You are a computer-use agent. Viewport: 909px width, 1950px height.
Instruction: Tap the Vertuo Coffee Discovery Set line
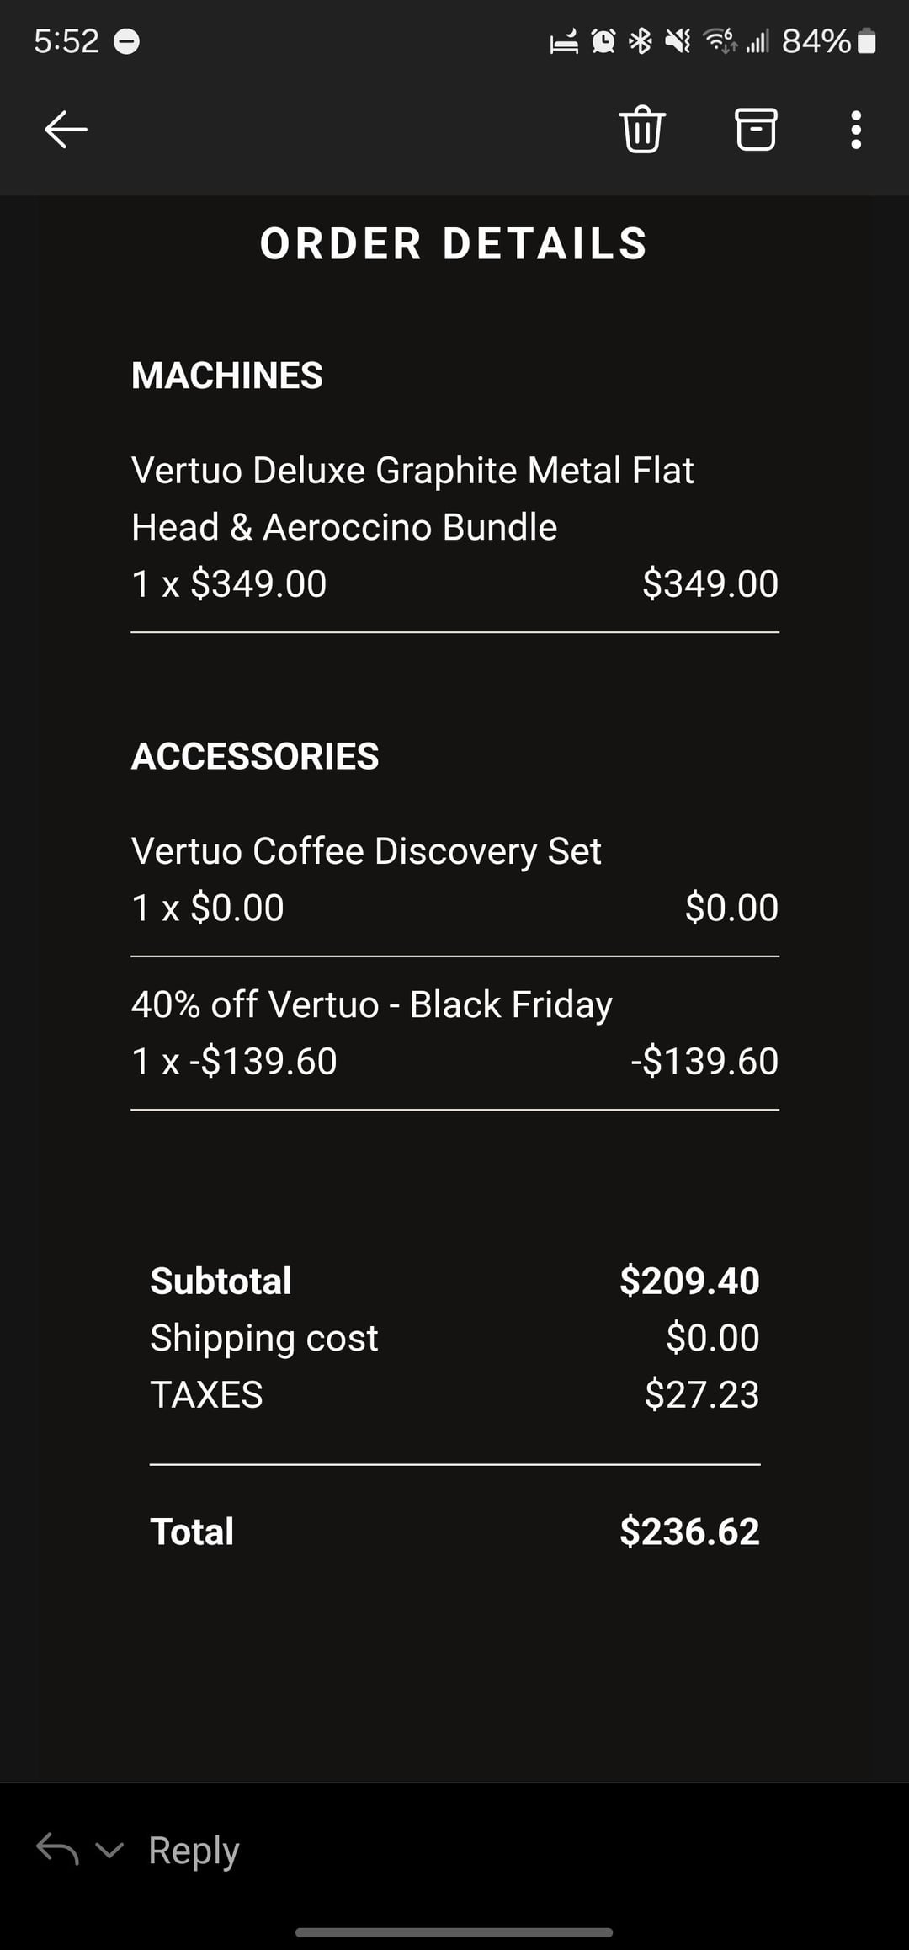click(366, 851)
